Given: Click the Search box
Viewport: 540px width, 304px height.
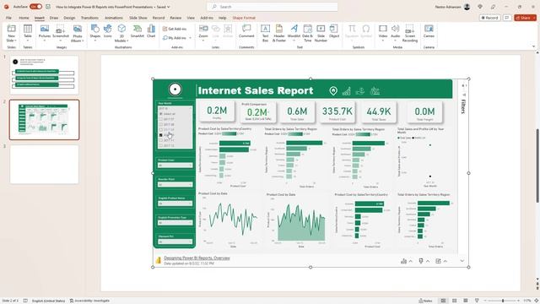Looking at the screenshot, I should [272, 7].
